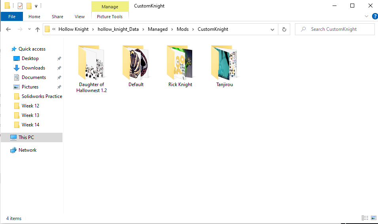Image resolution: width=378 pixels, height=224 pixels.
Task: Expand the address bar history dropdown
Action: pos(272,29)
